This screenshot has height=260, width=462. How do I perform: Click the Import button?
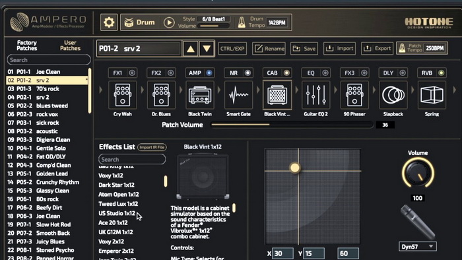pyautogui.click(x=339, y=49)
